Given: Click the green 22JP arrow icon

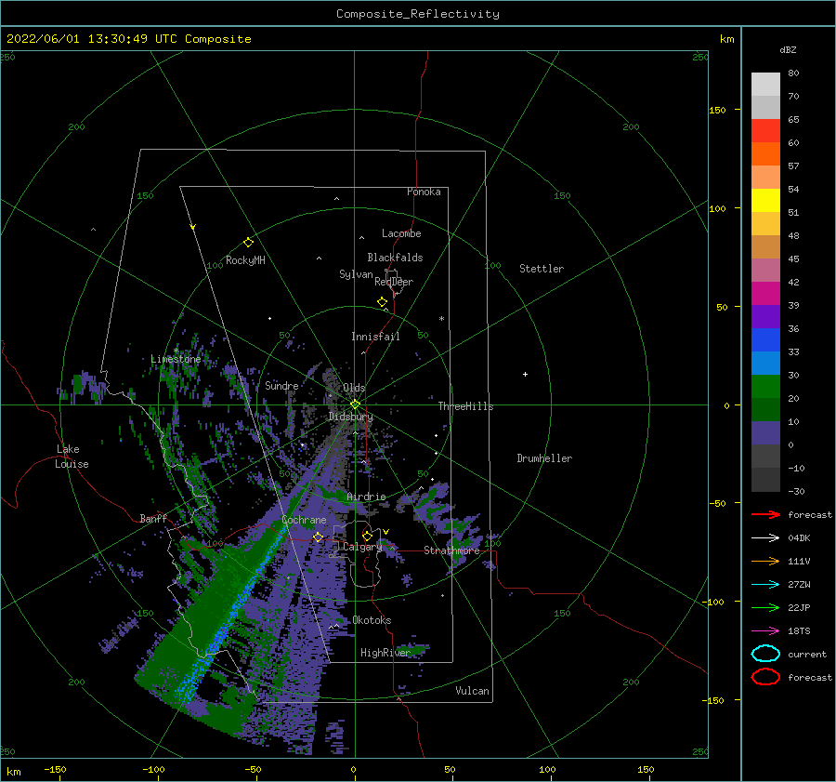Looking at the screenshot, I should coord(765,607).
